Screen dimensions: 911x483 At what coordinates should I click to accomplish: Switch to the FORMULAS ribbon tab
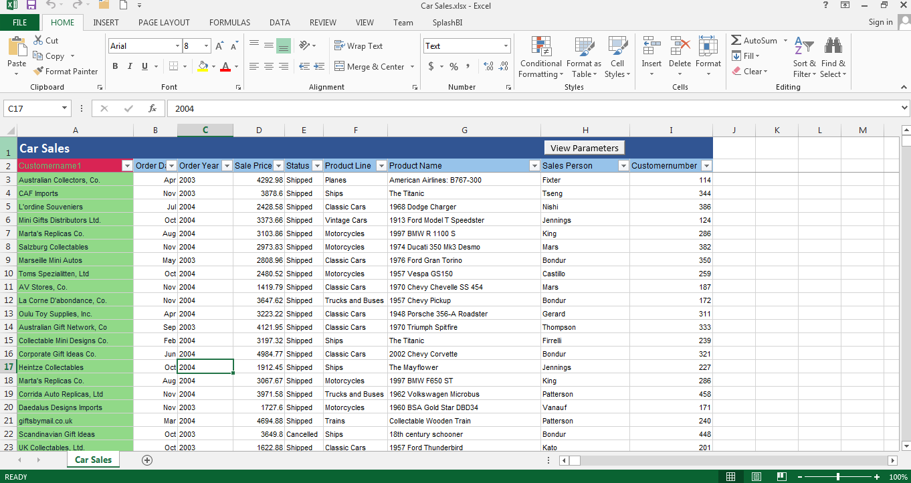pyautogui.click(x=229, y=22)
